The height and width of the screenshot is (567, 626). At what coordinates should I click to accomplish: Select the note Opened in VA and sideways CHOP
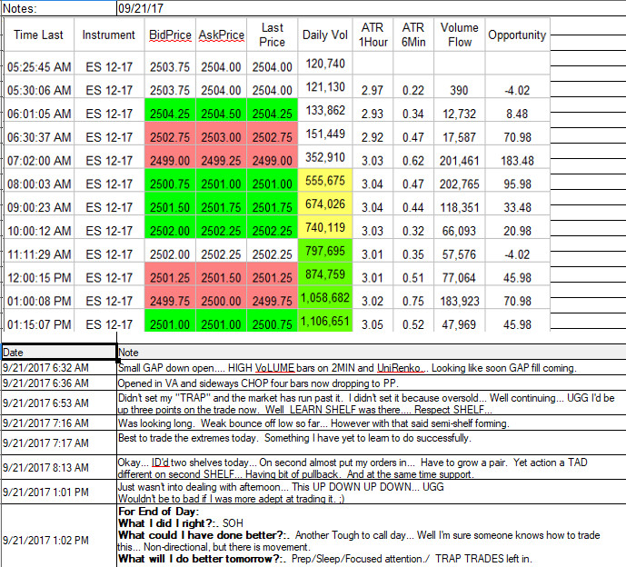click(372, 383)
